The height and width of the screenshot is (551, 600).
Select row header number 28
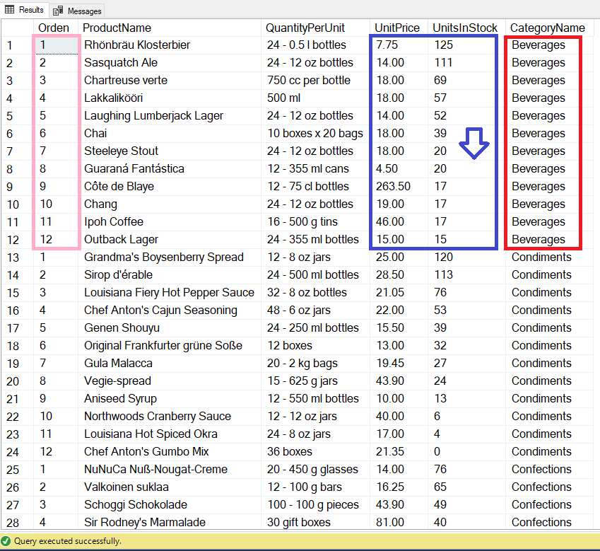click(x=18, y=523)
